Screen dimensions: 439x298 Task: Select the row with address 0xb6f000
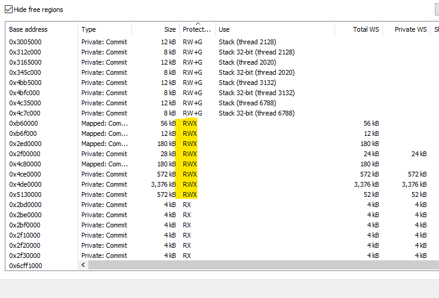pyautogui.click(x=222, y=133)
